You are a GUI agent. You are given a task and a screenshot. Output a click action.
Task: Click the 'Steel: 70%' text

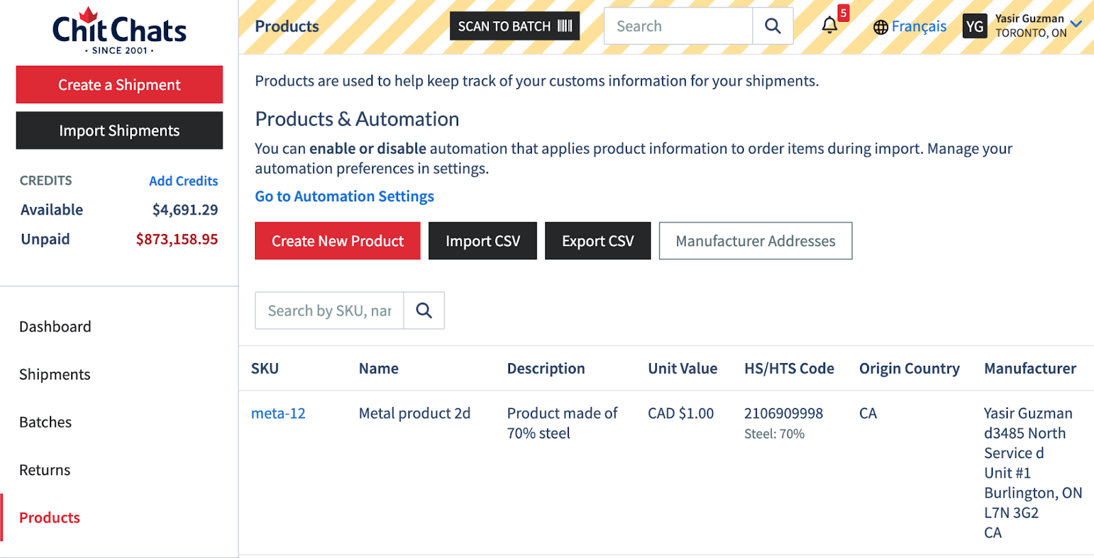[775, 434]
